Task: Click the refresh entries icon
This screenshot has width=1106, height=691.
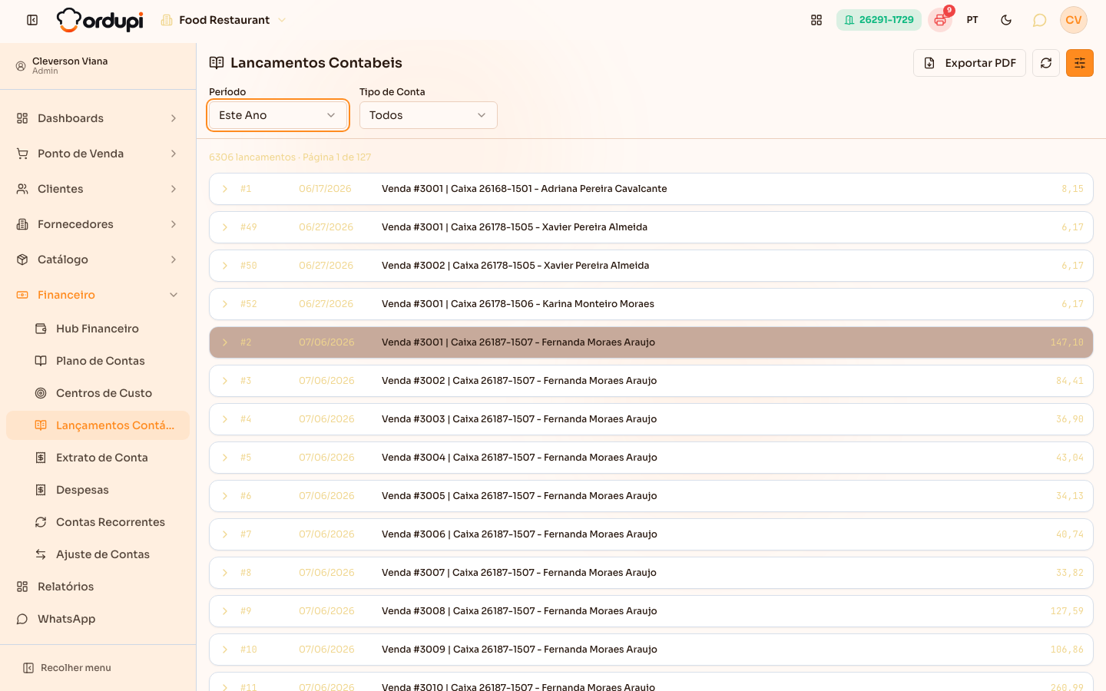Action: click(x=1046, y=63)
